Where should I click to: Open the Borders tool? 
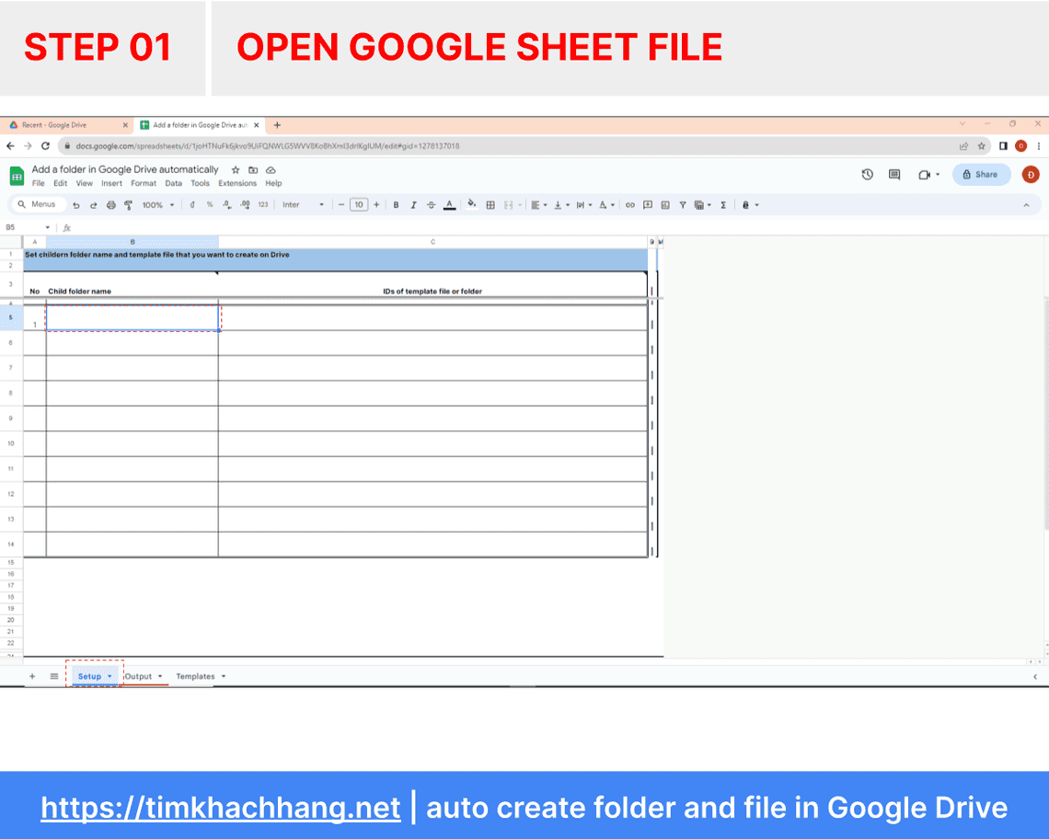[492, 204]
